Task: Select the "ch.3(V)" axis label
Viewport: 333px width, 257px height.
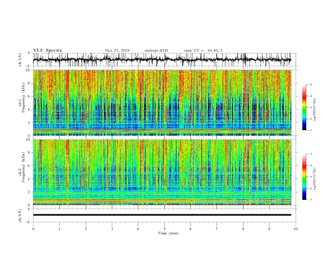Action: point(20,215)
